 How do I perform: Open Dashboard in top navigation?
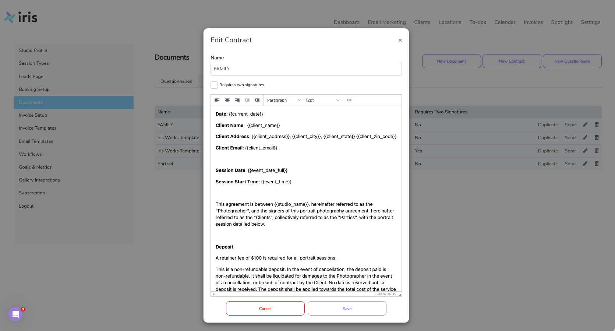click(x=346, y=22)
